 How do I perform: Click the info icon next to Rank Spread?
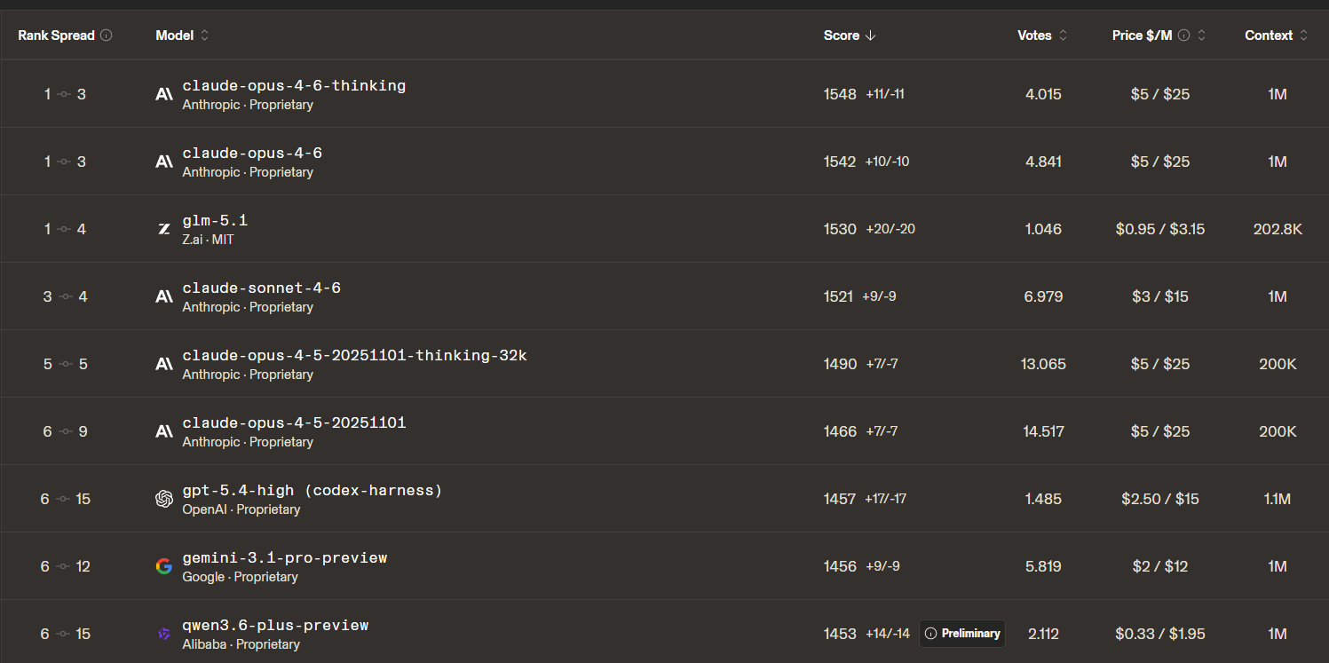click(107, 36)
